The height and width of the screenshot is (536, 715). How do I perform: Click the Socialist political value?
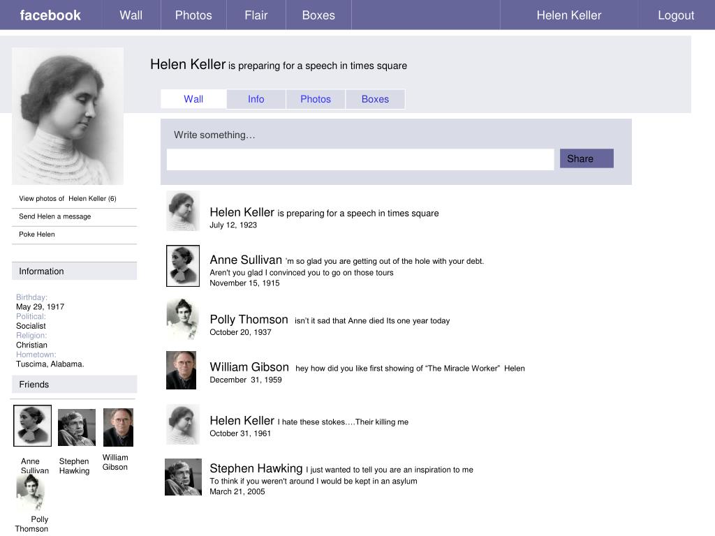(31, 326)
